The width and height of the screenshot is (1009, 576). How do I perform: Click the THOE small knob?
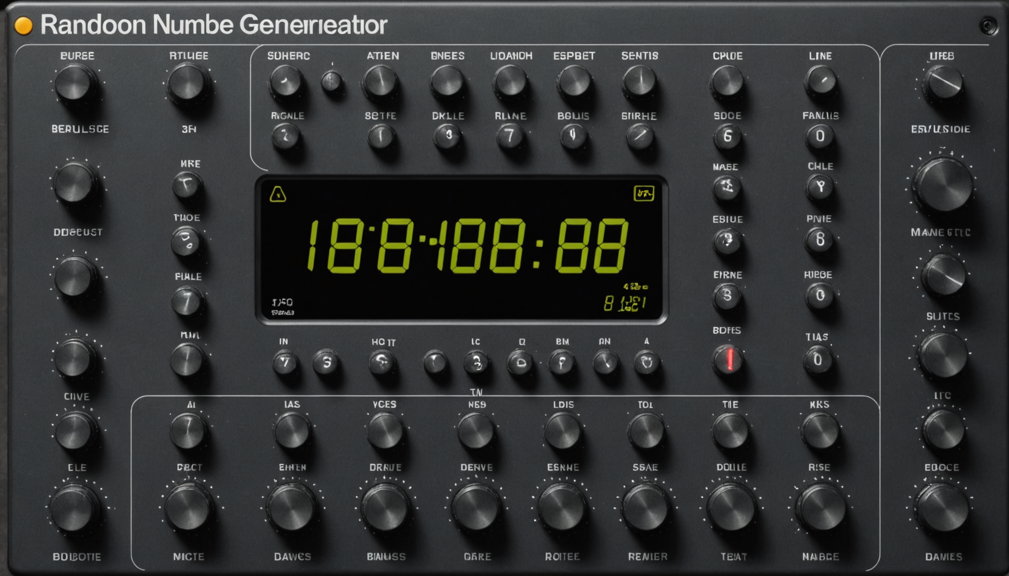tap(186, 241)
